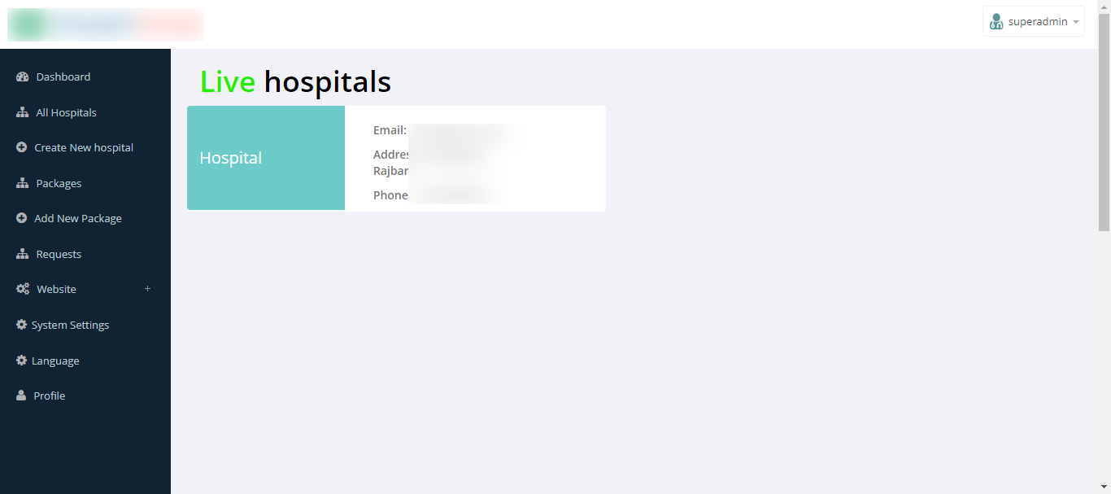1111x494 pixels.
Task: Click the Requests sitemap icon
Action: coord(23,254)
